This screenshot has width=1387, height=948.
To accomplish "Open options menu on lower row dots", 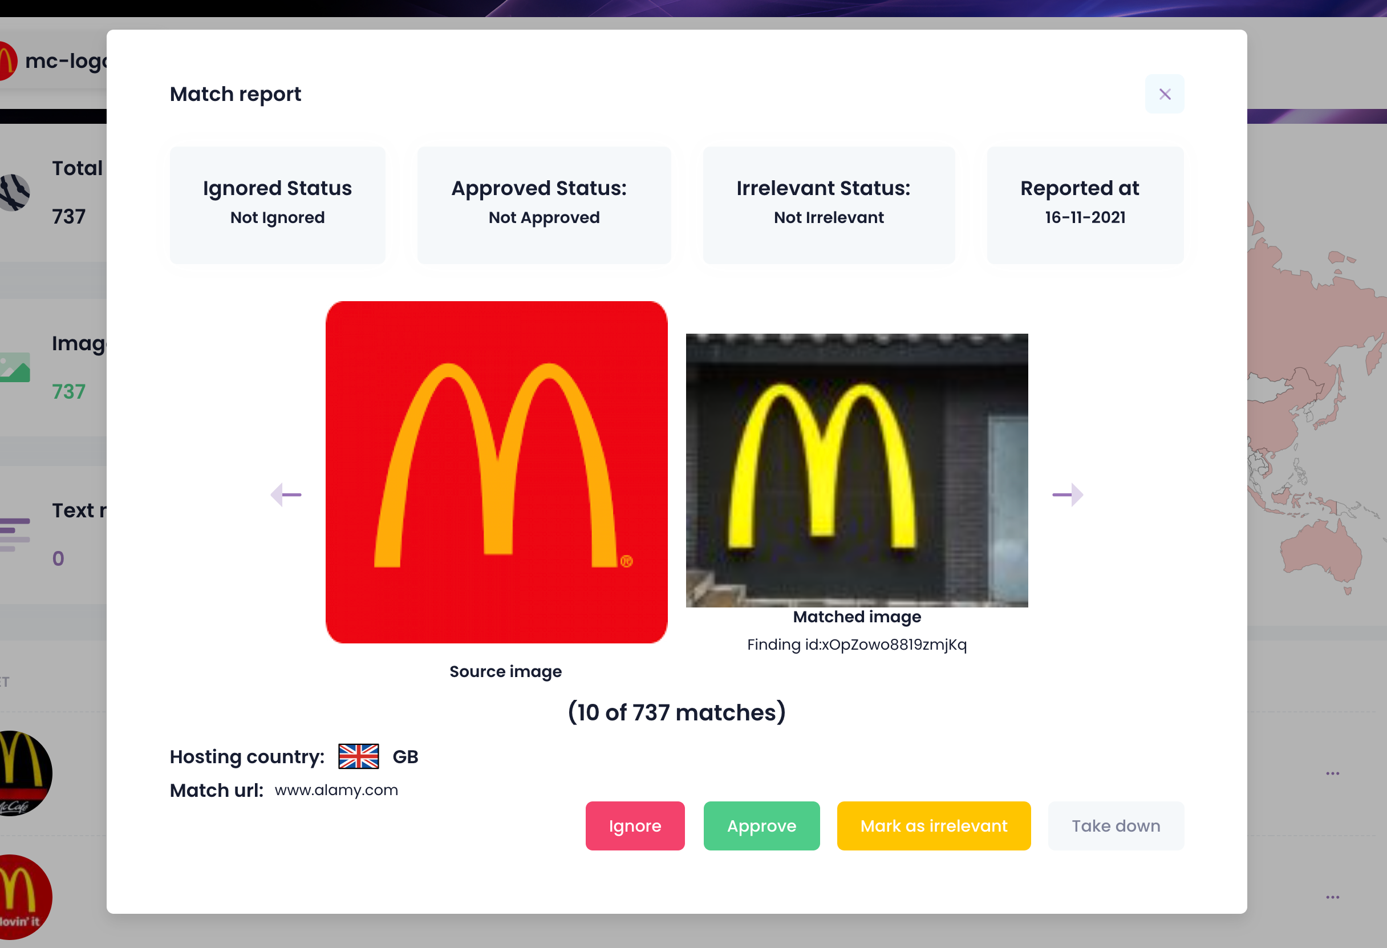I will coord(1332,897).
